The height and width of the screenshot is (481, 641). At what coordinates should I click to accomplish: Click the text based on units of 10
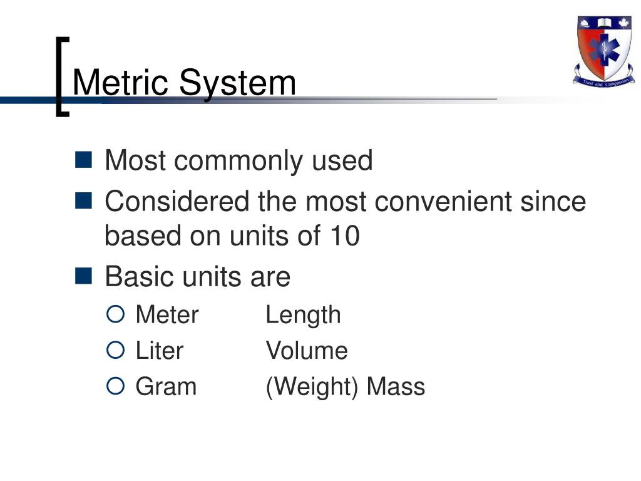232,235
